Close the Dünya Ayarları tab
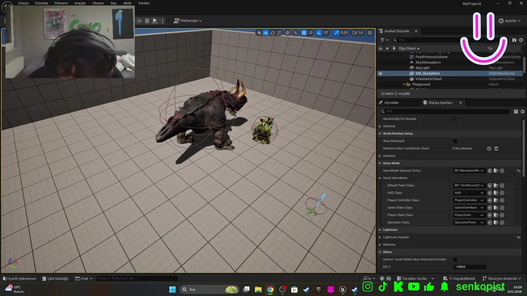The width and height of the screenshot is (527, 296). coord(460,103)
